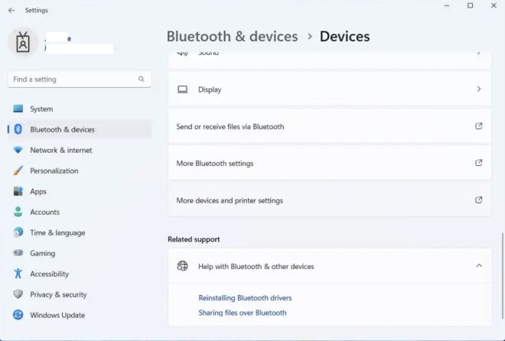Minimize the Settings window
505x341 pixels.
[447, 5]
